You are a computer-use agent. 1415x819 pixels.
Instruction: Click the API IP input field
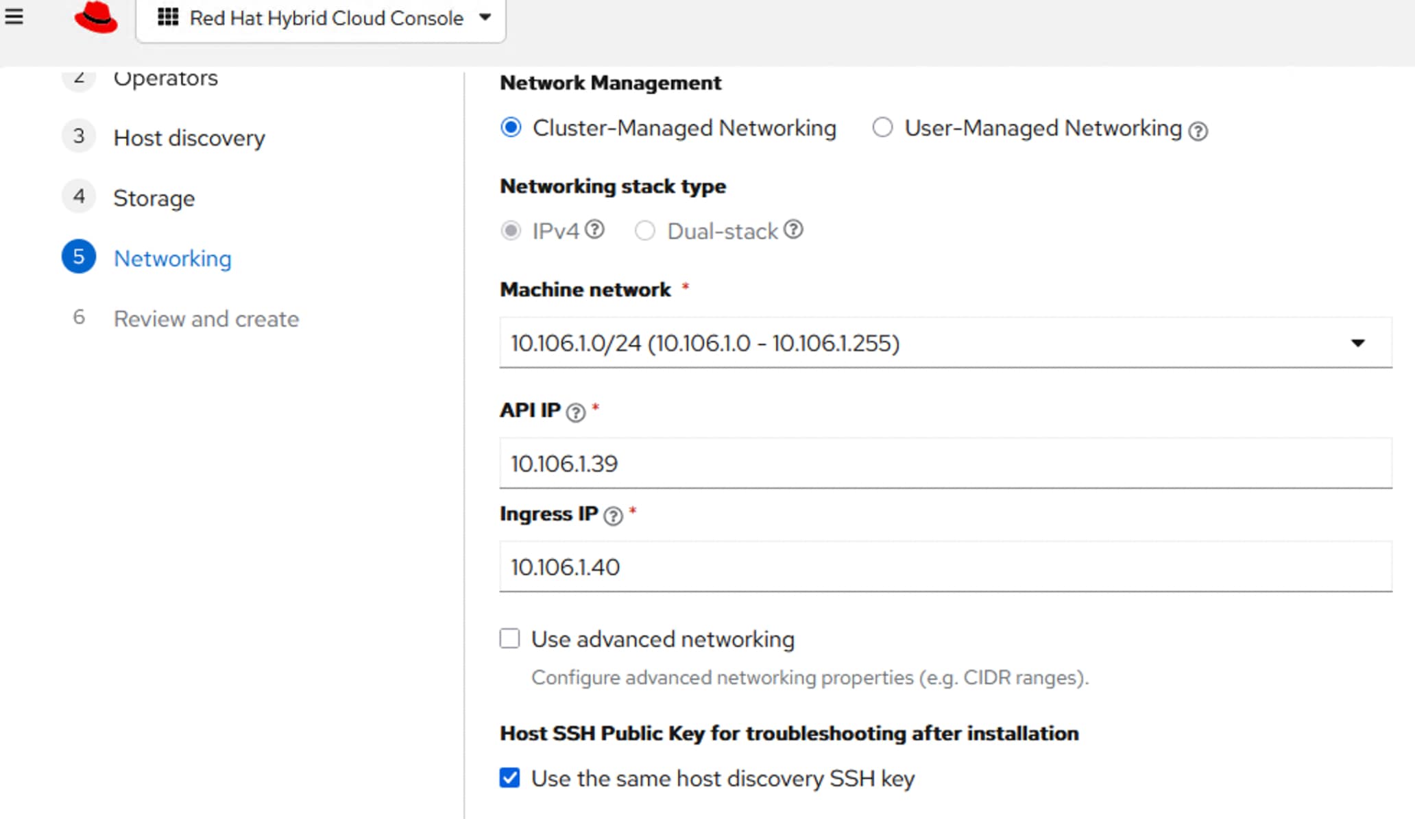(945, 464)
